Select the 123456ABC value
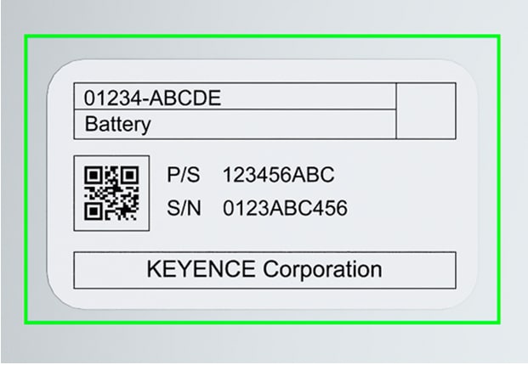 (x=278, y=176)
